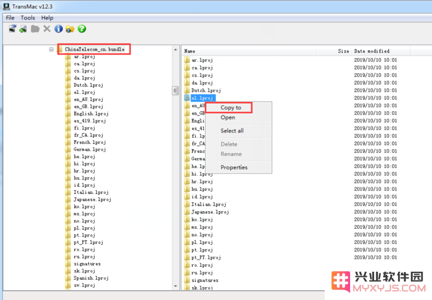Viewport: 432px width, 300px height.
Task: Select hu.lproj name in the file list
Action: [202, 189]
